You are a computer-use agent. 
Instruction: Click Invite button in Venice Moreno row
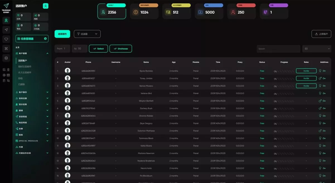(x=306, y=86)
